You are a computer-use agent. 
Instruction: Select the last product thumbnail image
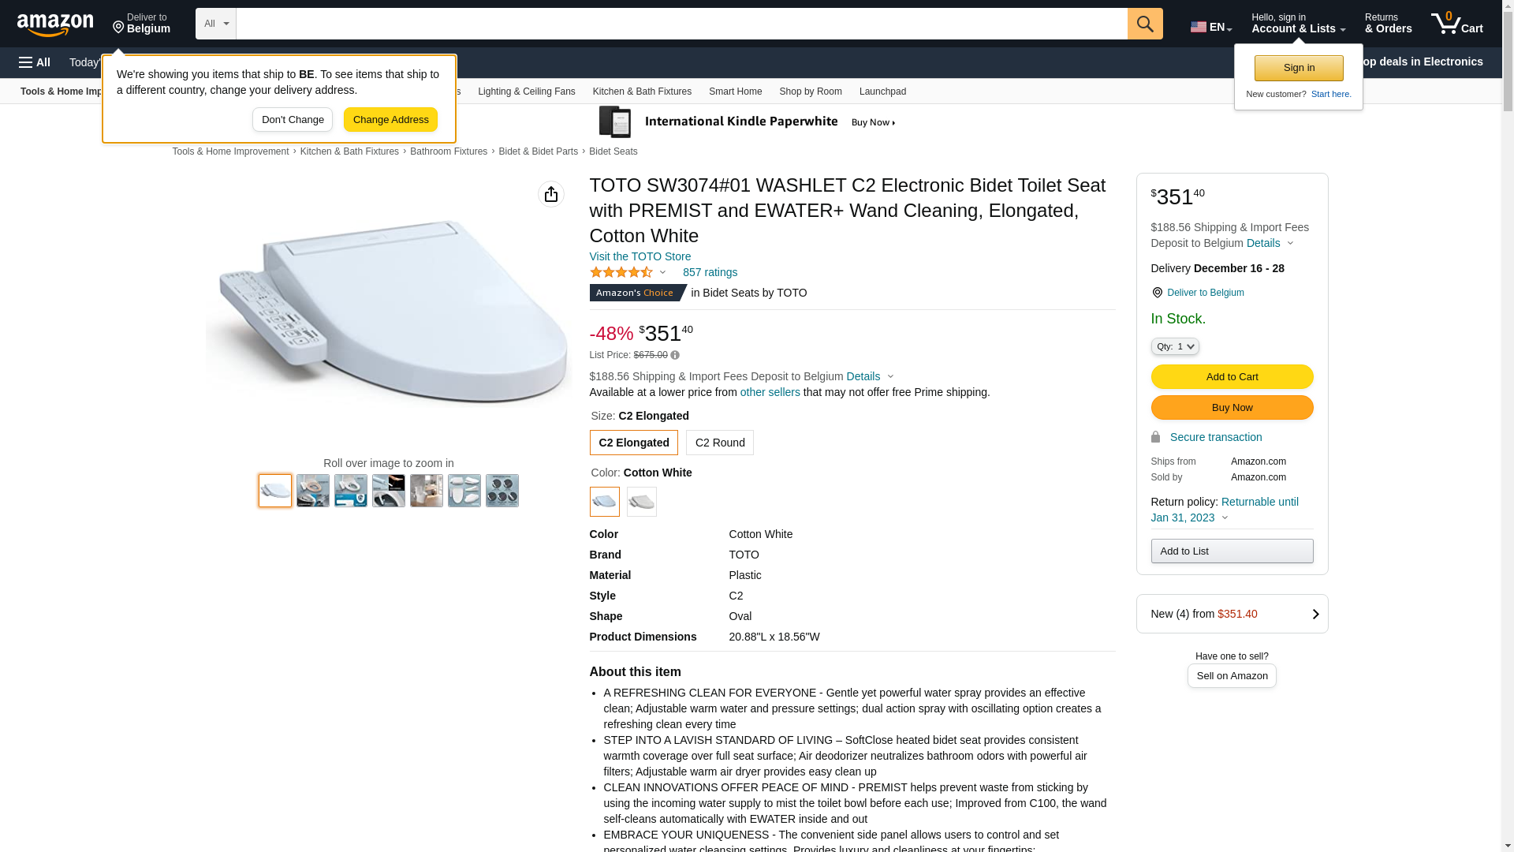click(502, 491)
